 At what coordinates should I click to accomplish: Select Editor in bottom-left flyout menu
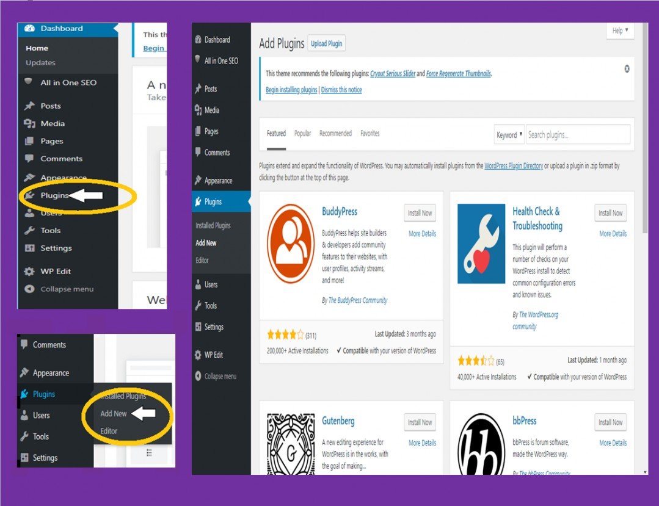click(109, 431)
